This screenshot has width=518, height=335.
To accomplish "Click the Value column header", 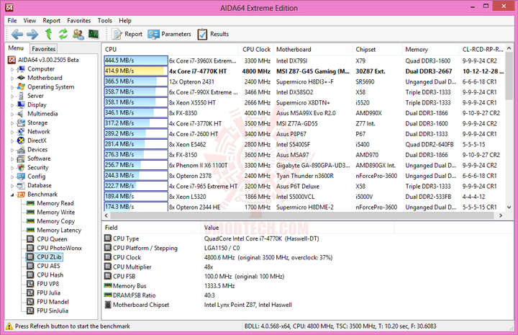I will pyautogui.click(x=297, y=228).
